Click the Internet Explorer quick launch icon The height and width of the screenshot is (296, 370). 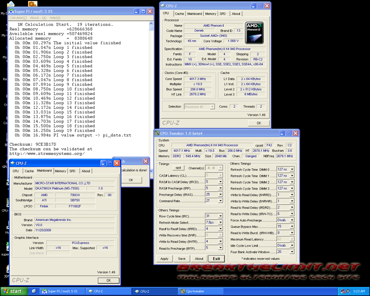(34, 291)
